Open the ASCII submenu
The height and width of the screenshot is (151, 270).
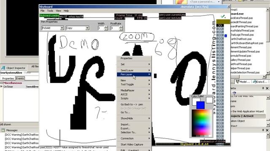click(x=134, y=94)
